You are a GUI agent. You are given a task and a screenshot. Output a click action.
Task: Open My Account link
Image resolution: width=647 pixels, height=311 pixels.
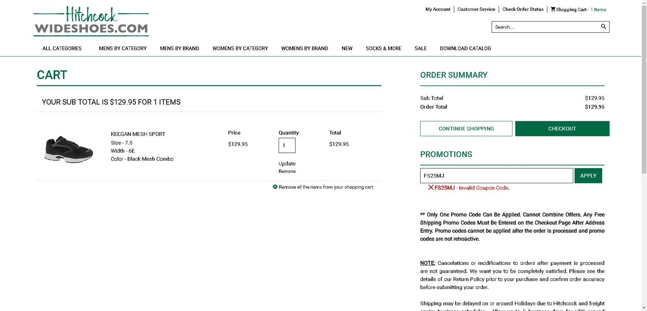click(438, 9)
